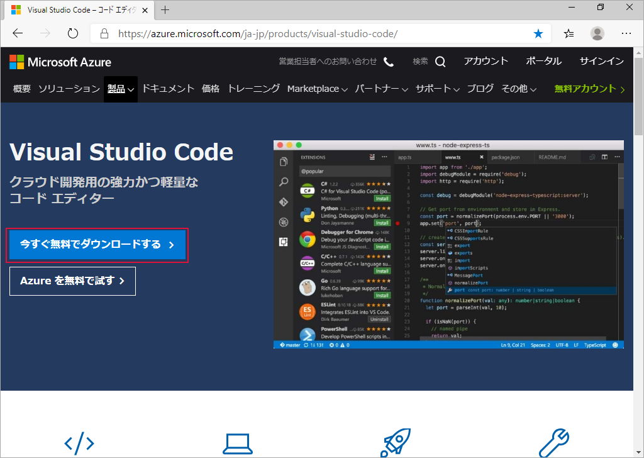Click the blue favorite star in address bar

point(538,34)
